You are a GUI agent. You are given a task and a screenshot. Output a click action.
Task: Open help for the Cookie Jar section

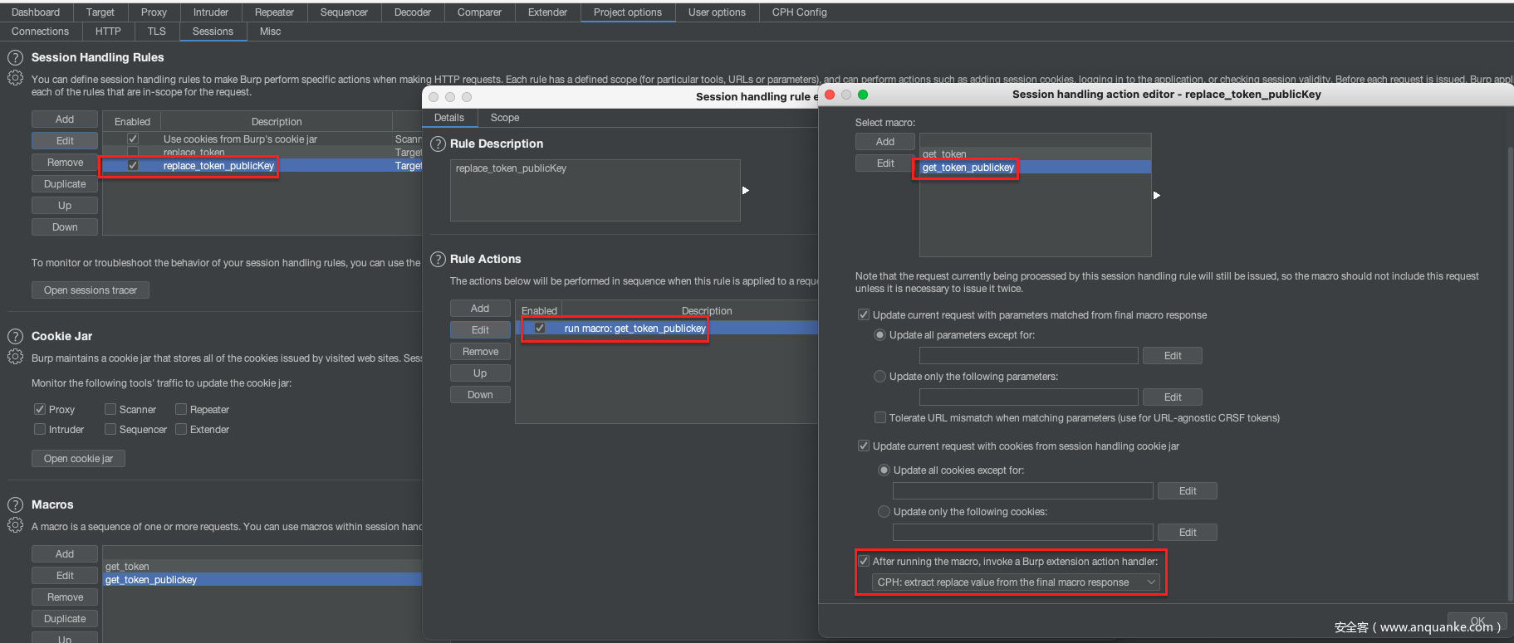click(x=15, y=337)
